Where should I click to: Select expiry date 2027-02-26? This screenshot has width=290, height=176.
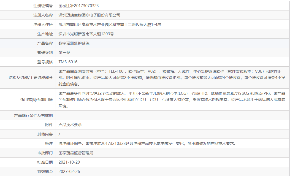[69, 172]
